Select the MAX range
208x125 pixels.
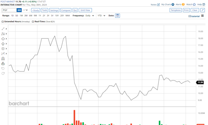[68, 16]
